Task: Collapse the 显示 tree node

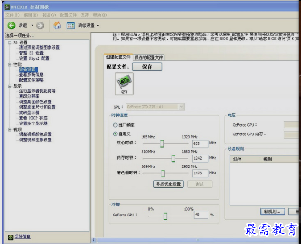Action: click(x=10, y=86)
